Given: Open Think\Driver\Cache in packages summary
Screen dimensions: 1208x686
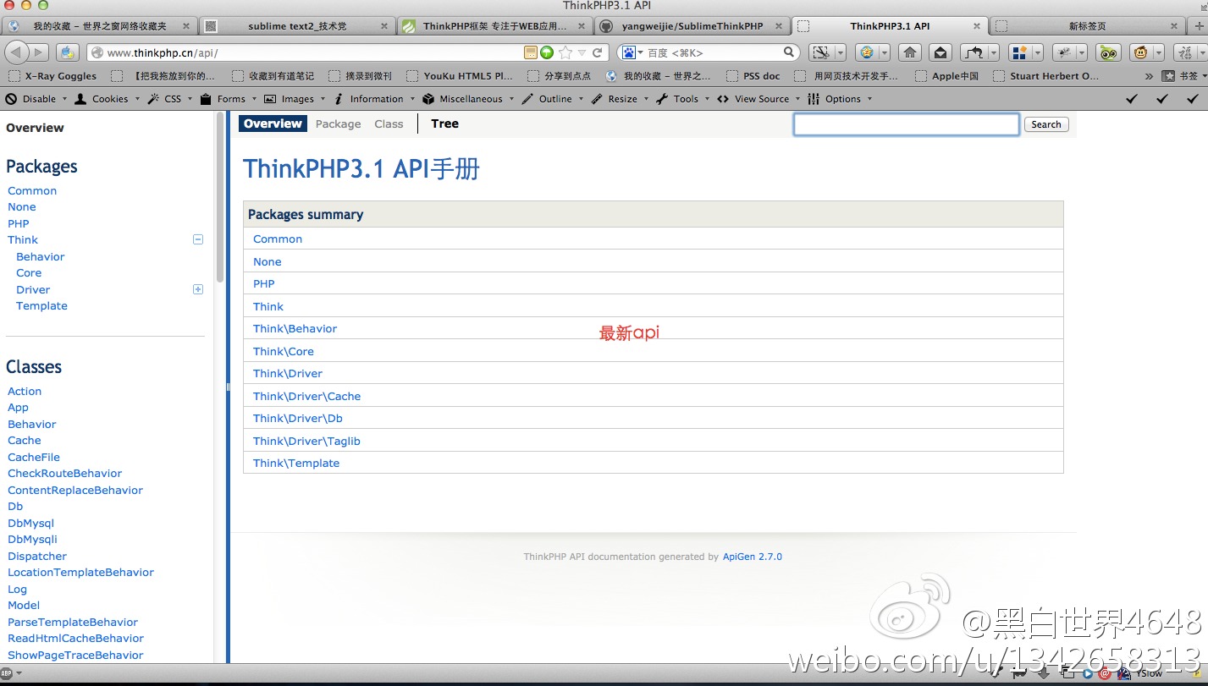Looking at the screenshot, I should (306, 396).
